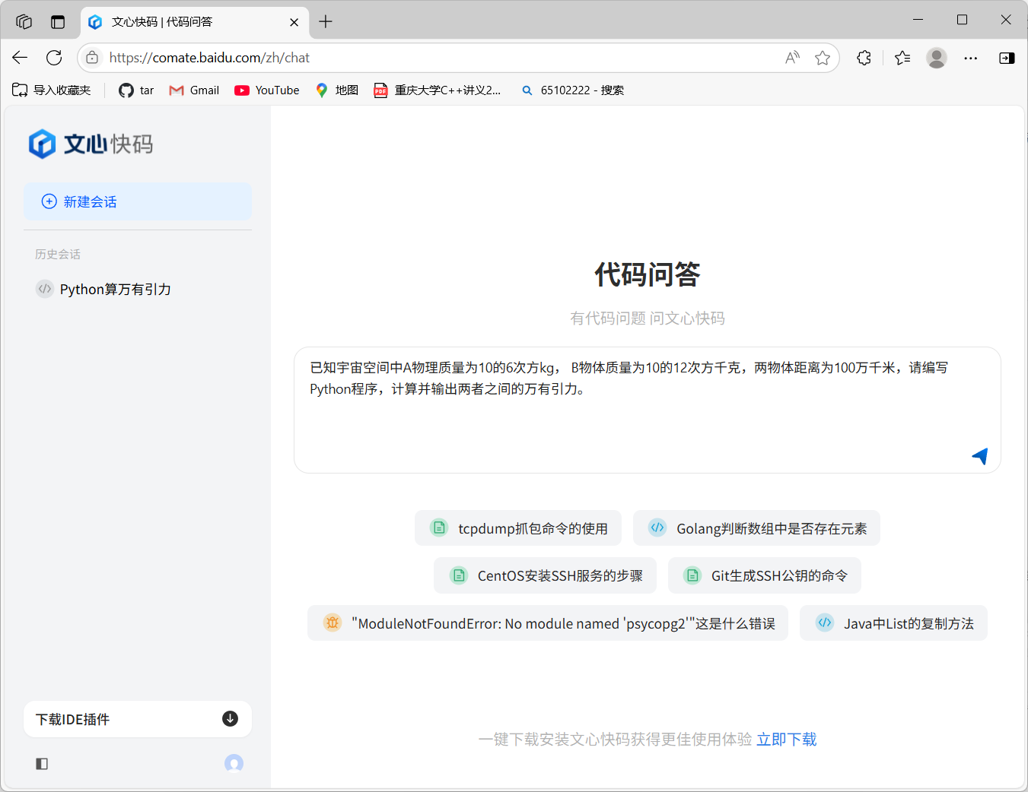Open the YouTube bookmark
The image size is (1028, 792).
(267, 90)
